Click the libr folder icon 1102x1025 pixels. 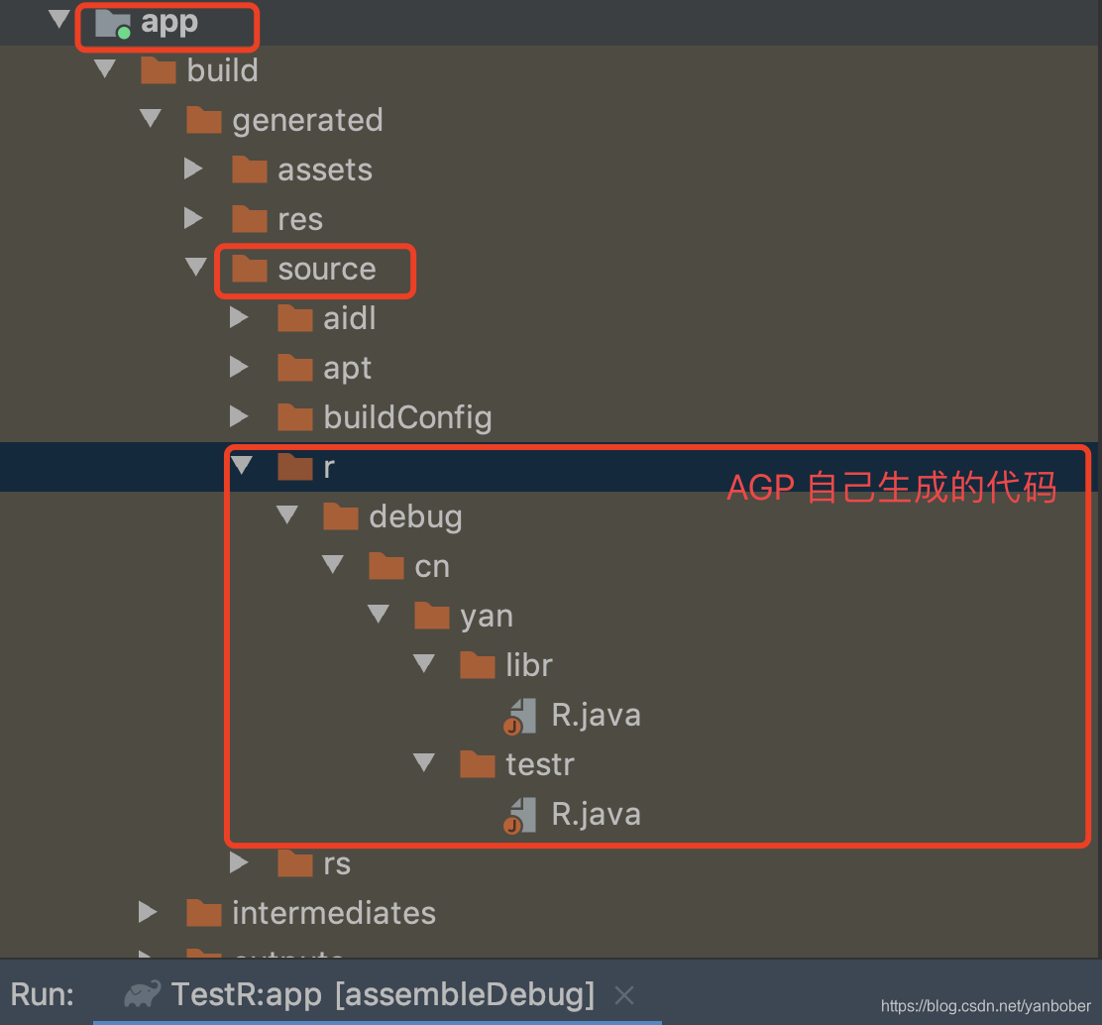pos(478,665)
